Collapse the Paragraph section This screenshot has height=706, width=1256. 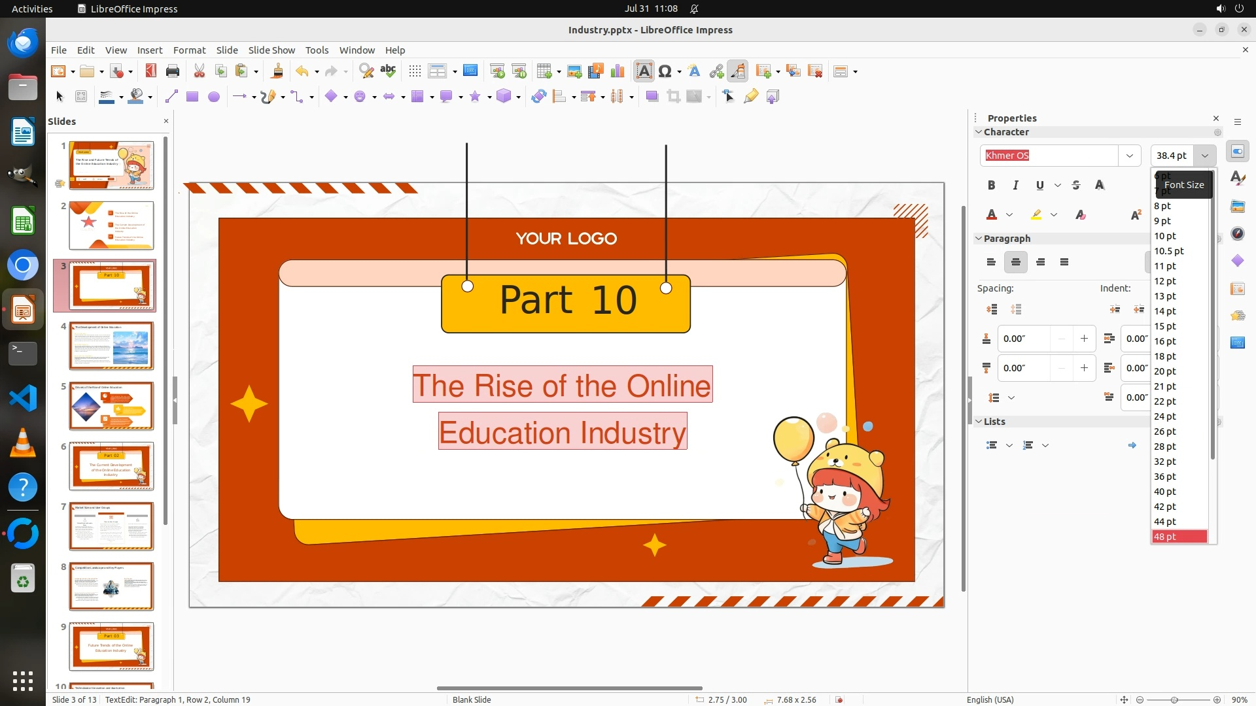[x=979, y=239]
